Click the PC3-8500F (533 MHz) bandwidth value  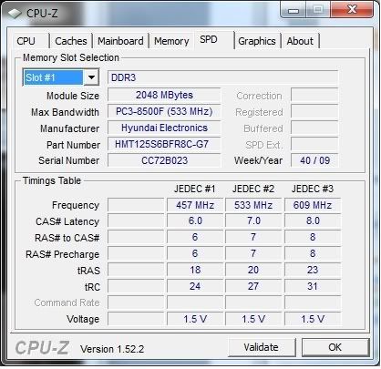coord(164,111)
